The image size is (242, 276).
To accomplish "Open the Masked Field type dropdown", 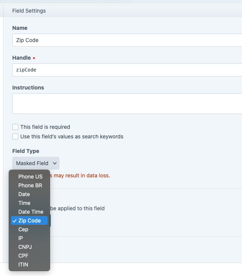I will click(x=36, y=163).
